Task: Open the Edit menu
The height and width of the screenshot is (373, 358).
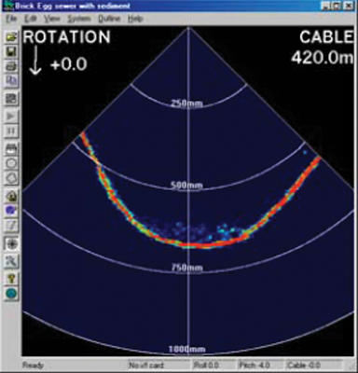Action: tap(31, 19)
